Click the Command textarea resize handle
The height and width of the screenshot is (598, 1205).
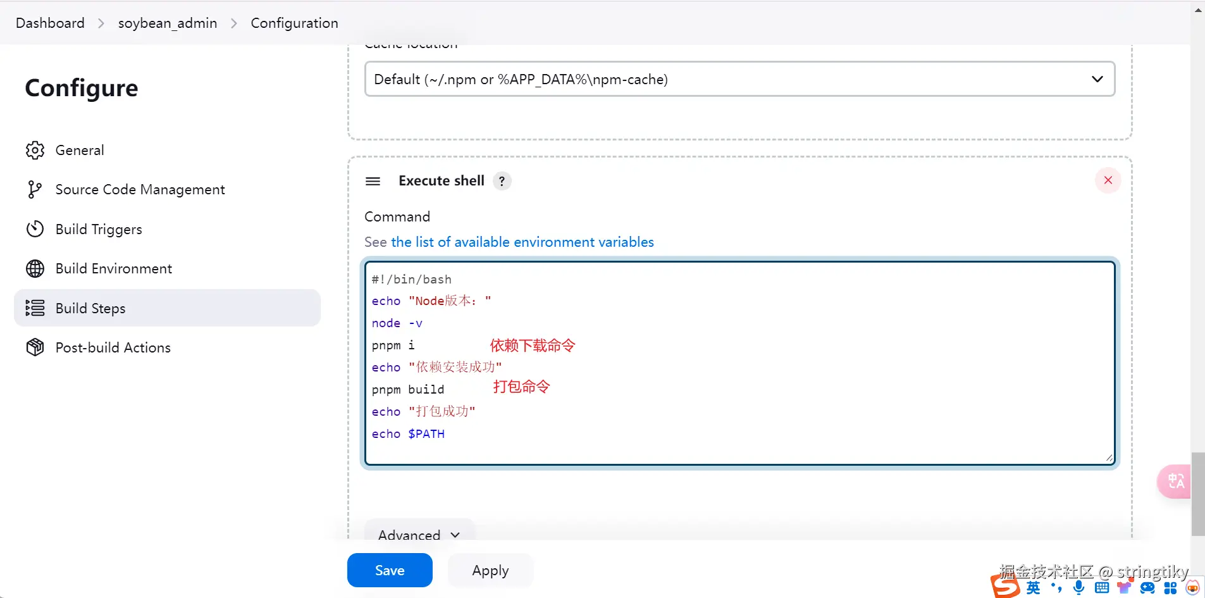[1109, 458]
